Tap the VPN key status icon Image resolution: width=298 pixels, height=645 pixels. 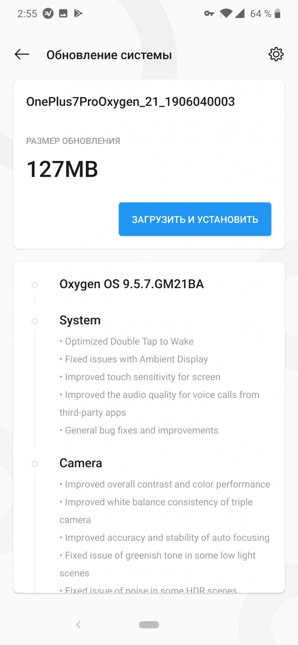tap(209, 14)
